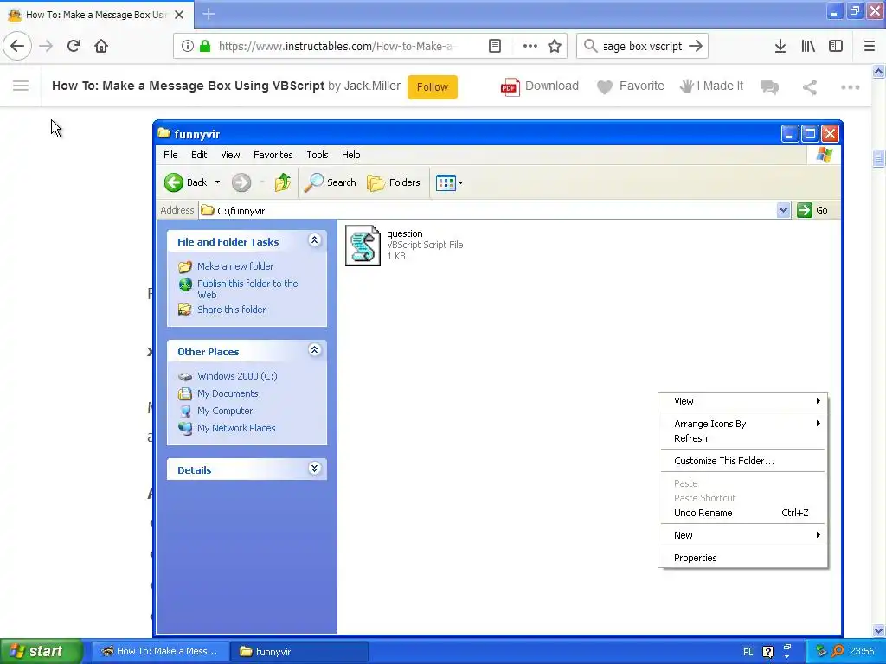
Task: Click Go button next to address
Action: click(812, 210)
